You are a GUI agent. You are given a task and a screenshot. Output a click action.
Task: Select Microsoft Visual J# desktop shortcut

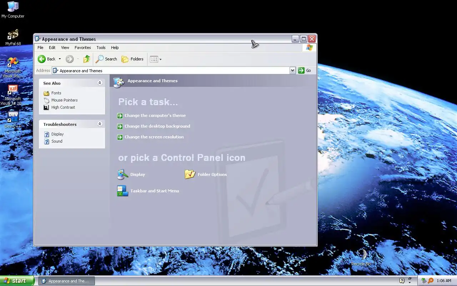click(13, 95)
